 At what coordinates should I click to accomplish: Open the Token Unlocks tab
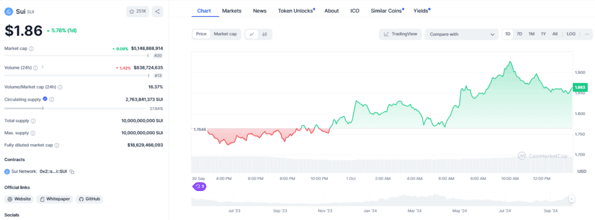click(296, 10)
